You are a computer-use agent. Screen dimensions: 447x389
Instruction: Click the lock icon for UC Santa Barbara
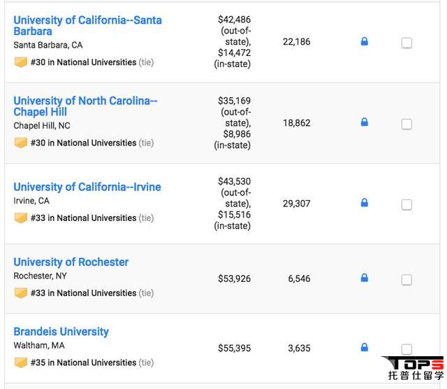[x=365, y=41]
